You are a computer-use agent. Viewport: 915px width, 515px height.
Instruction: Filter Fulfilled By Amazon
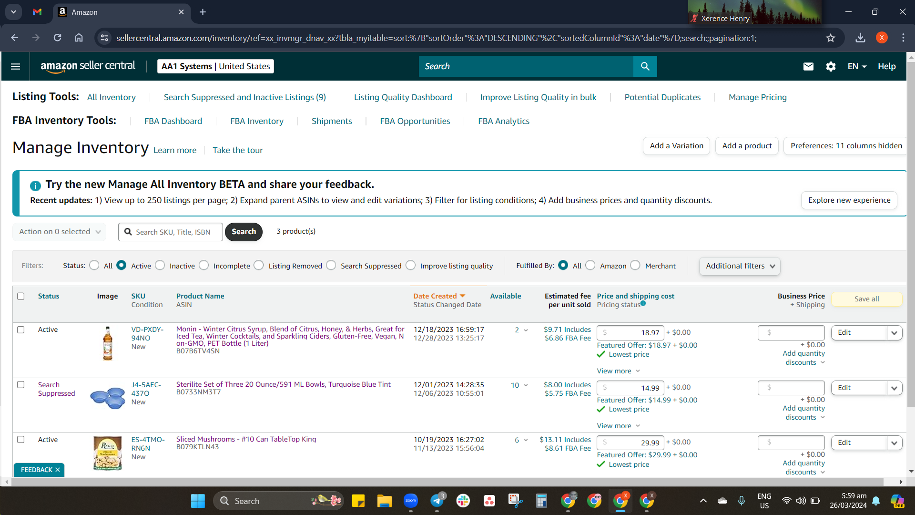pyautogui.click(x=590, y=265)
